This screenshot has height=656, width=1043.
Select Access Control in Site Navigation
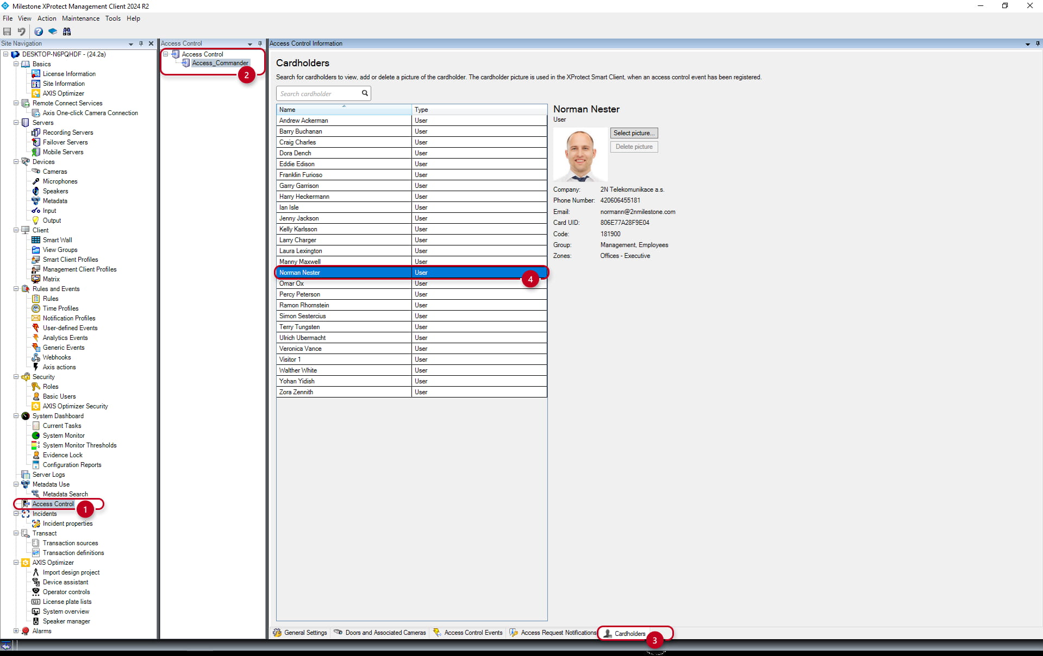pyautogui.click(x=53, y=504)
